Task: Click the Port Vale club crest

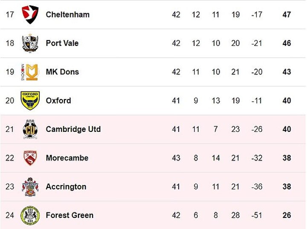Action: pos(30,43)
